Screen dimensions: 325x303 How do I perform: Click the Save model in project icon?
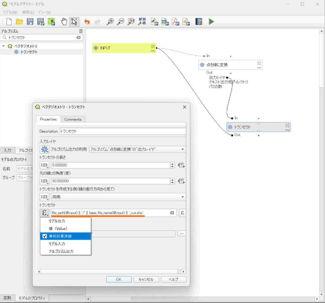(51, 22)
